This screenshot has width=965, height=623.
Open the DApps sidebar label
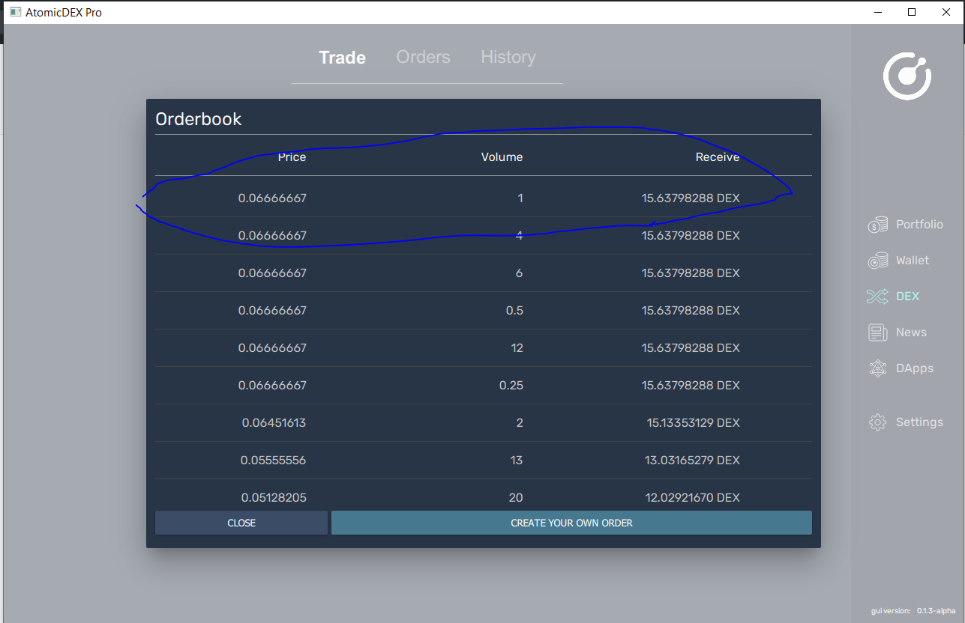[x=915, y=368]
